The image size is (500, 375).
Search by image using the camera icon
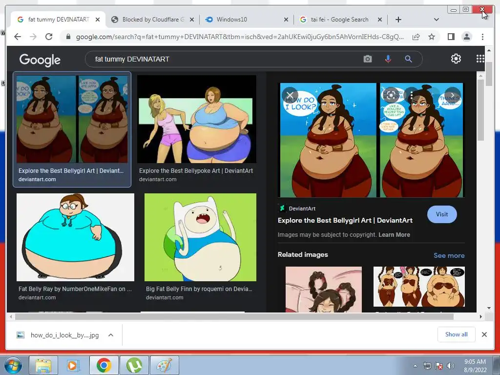tap(367, 59)
